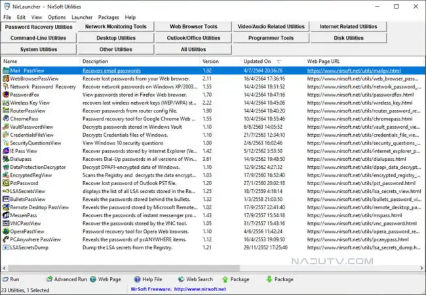
Task: Open the File menu
Action: coord(7,18)
